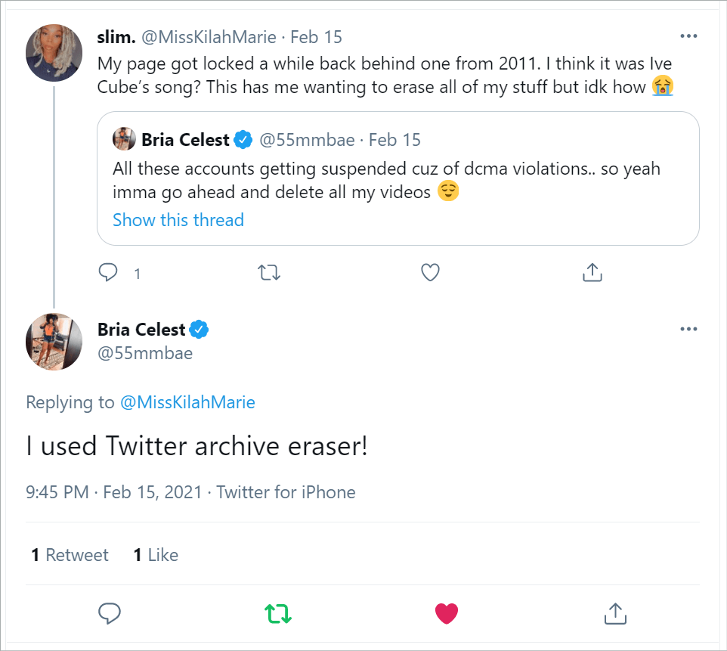Like slim's tweet with the heart icon
727x651 pixels.
click(x=430, y=271)
